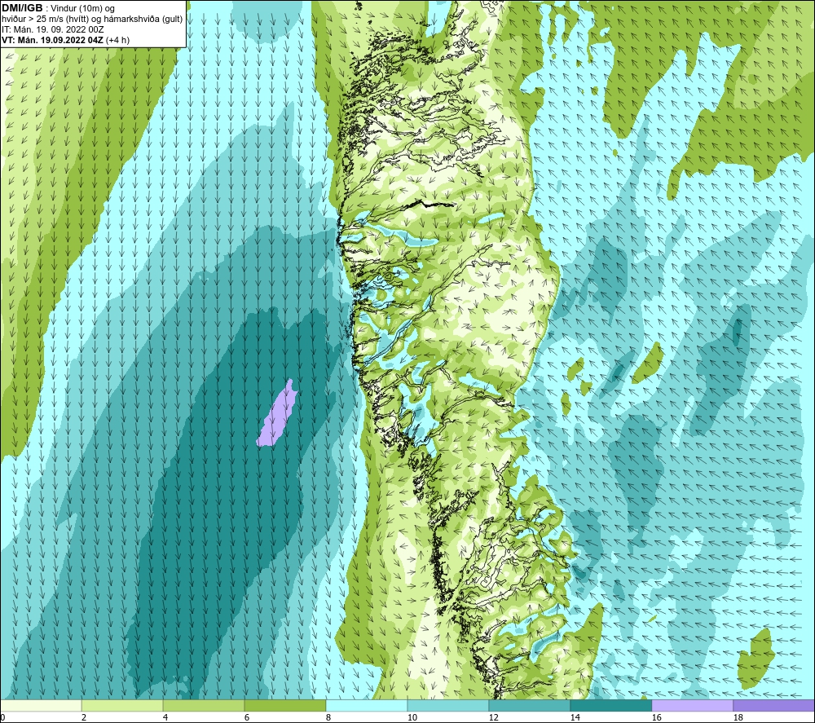815x723 pixels.
Task: Click the scale label '12'
Action: point(494,717)
